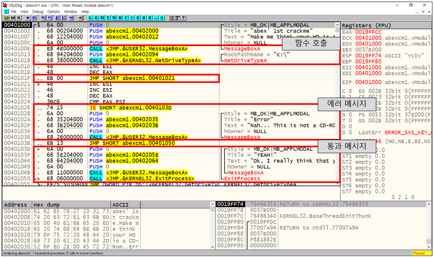Click the Step over toolbar icon
The height and width of the screenshot is (258, 434).
50,18
